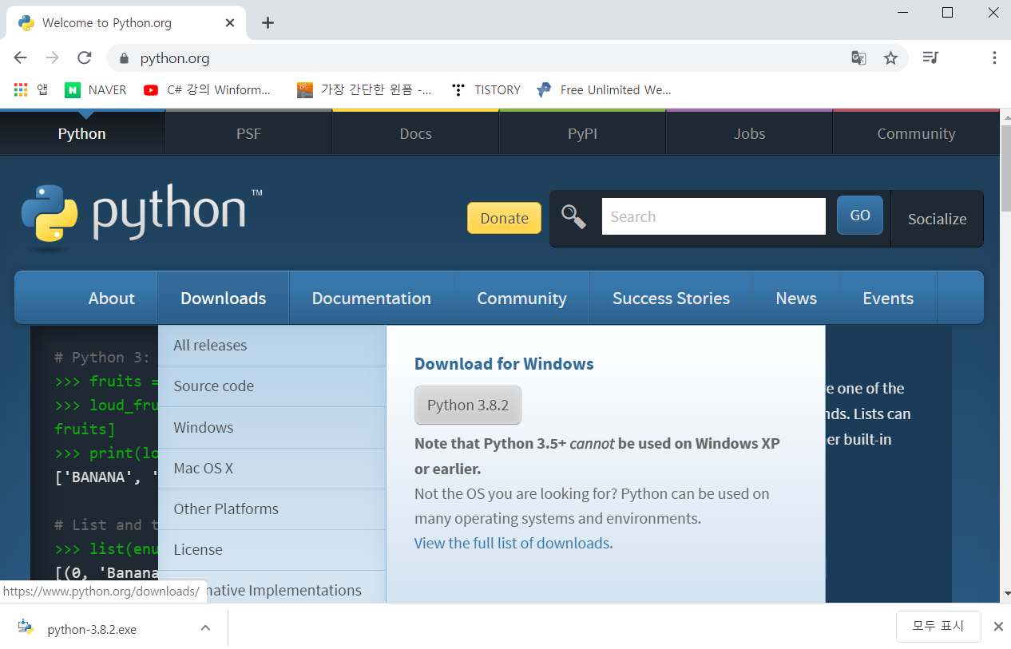The height and width of the screenshot is (649, 1011).
Task: Select the PSF top tab
Action: pyautogui.click(x=248, y=133)
